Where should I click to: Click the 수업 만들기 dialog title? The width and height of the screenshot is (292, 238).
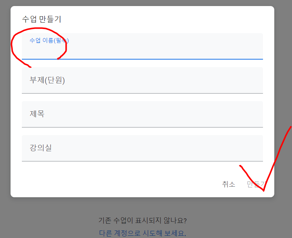pos(42,19)
